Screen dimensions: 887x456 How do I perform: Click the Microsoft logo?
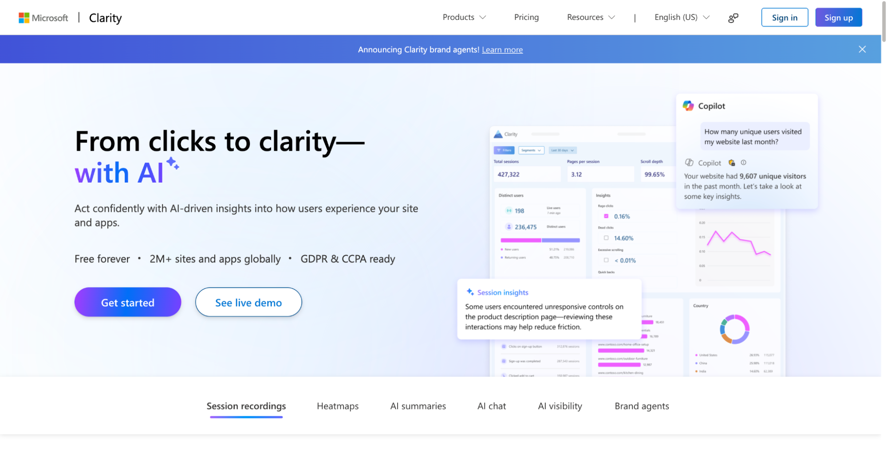(43, 18)
